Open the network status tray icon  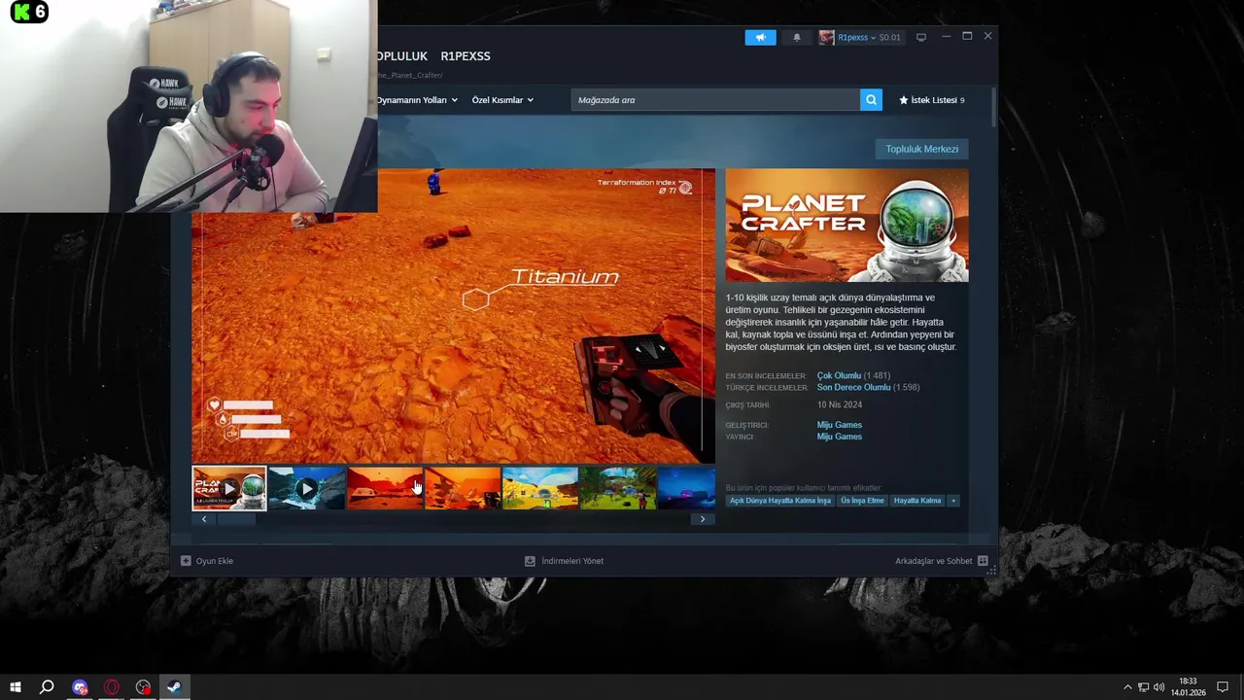tap(1143, 687)
